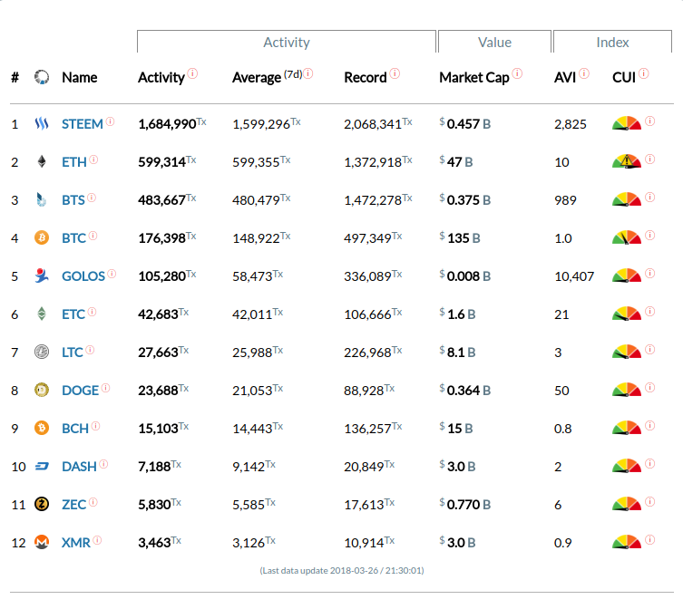The width and height of the screenshot is (683, 609).
Task: Click the info icon next to Activity header
Action: 192,73
